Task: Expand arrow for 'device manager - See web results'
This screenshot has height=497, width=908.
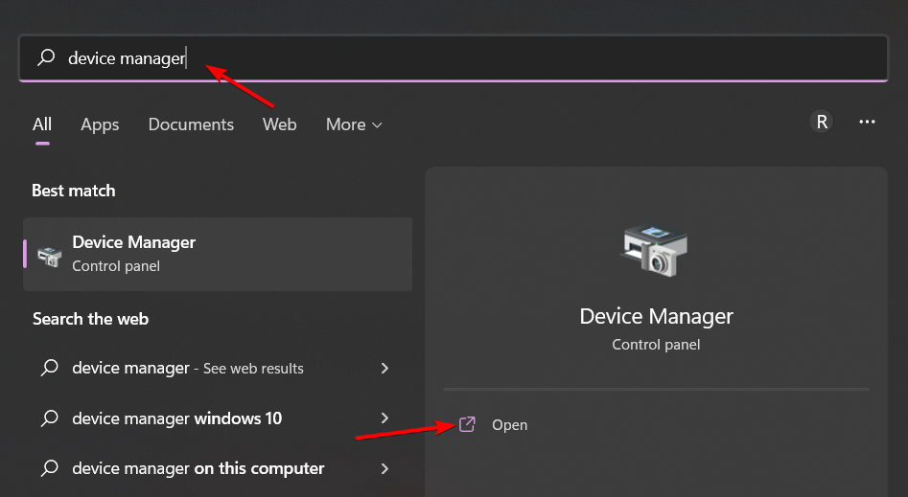Action: pyautogui.click(x=384, y=368)
